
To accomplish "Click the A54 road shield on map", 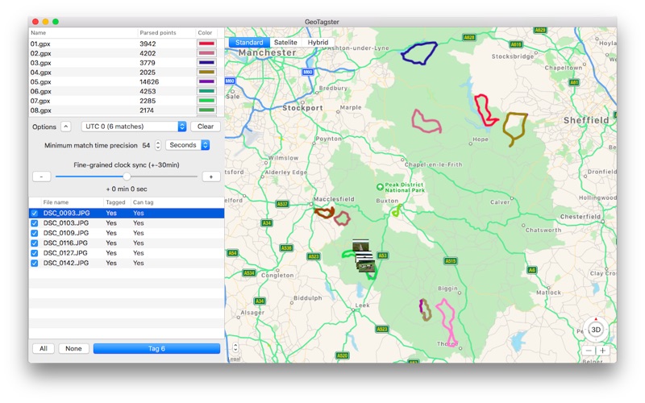I will pos(232,253).
